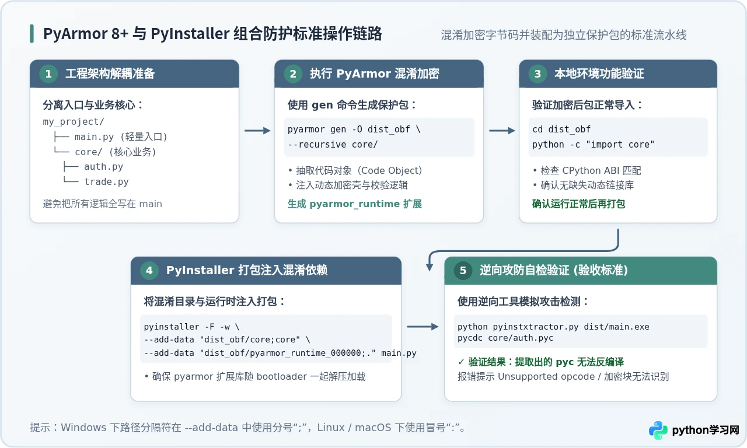Click the line "将混淆目录与运行时注入打包："

pyautogui.click(x=215, y=302)
